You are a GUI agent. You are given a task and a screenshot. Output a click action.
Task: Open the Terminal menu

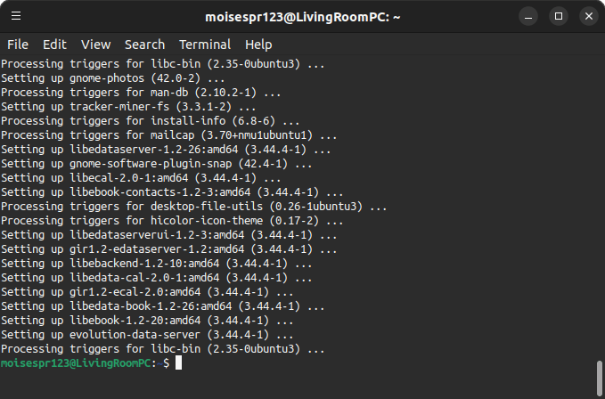[205, 45]
